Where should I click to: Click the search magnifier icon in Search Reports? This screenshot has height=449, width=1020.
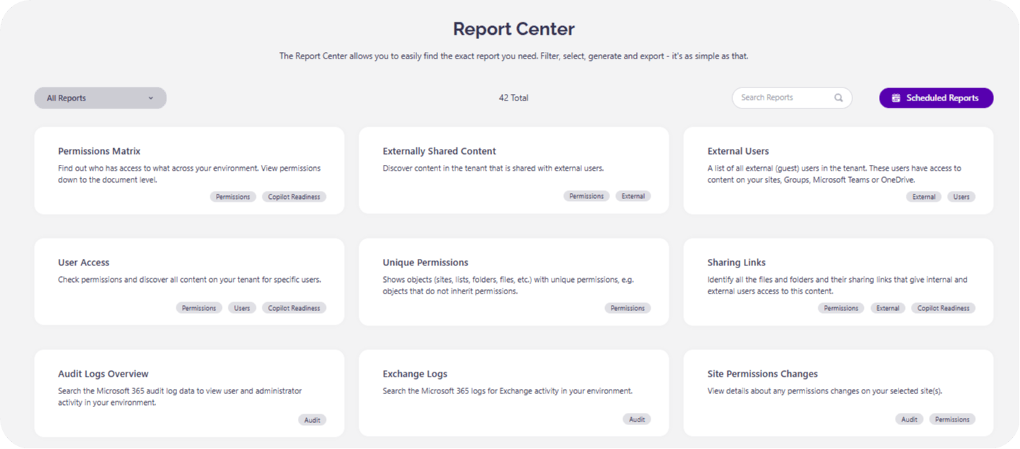coord(838,97)
